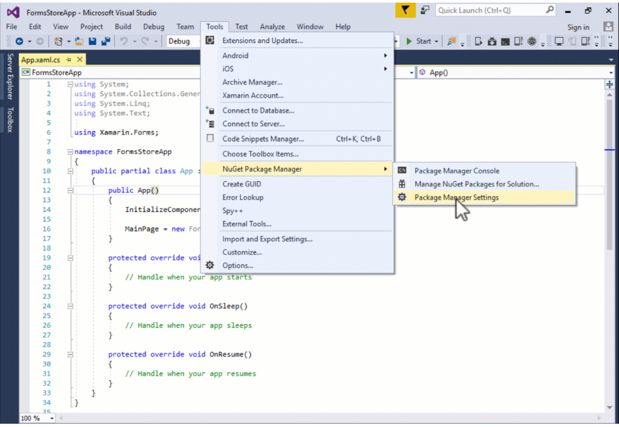619x427 pixels.
Task: Click the Connect to Server icon
Action: click(210, 123)
